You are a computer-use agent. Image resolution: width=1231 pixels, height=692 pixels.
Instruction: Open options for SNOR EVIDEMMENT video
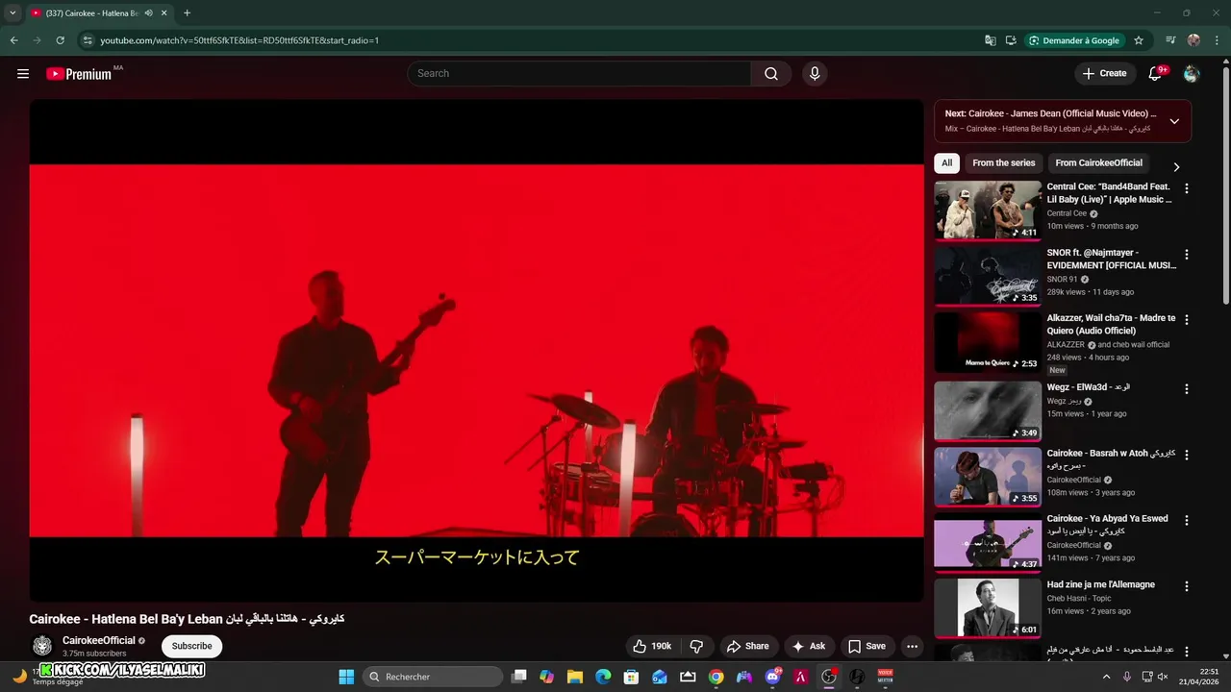coord(1186,255)
